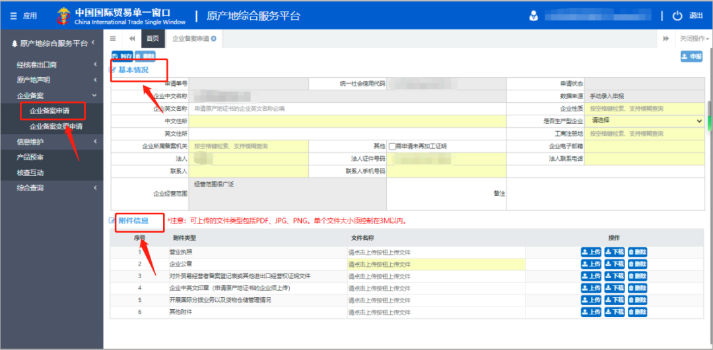Click the 申报 submit button
Image resolution: width=713 pixels, height=350 pixels.
[x=691, y=57]
